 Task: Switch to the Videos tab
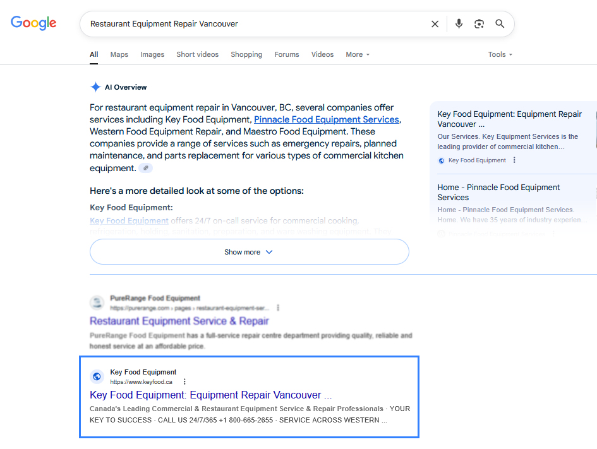point(322,54)
